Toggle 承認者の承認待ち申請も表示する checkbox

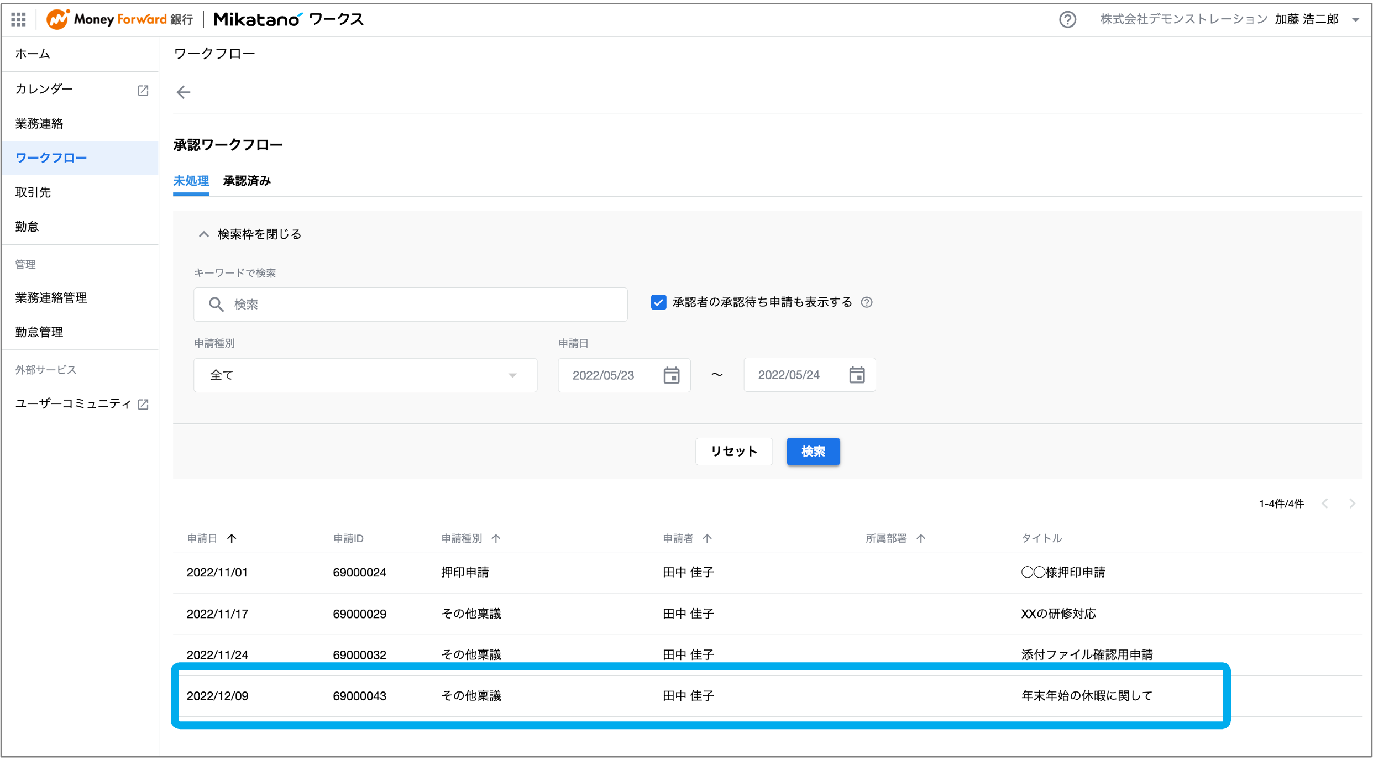click(x=658, y=302)
